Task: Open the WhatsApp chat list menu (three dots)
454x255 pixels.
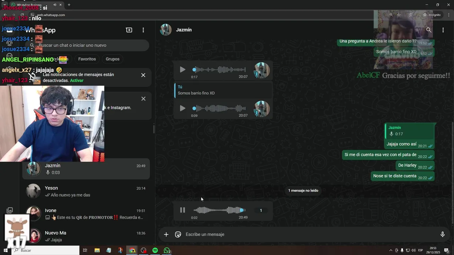Action: 143,30
